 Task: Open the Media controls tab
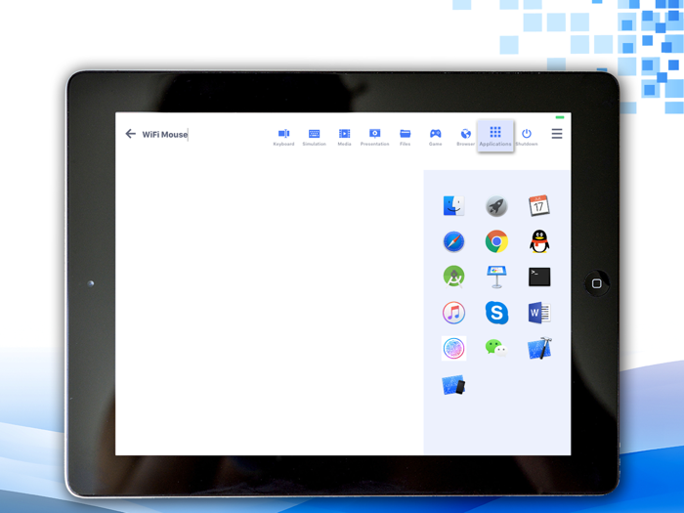[x=344, y=137]
